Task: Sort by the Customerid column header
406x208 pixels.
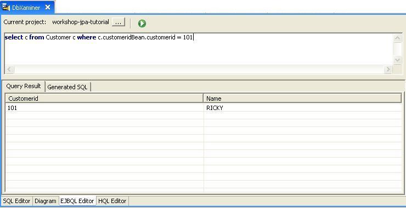Action: 104,99
